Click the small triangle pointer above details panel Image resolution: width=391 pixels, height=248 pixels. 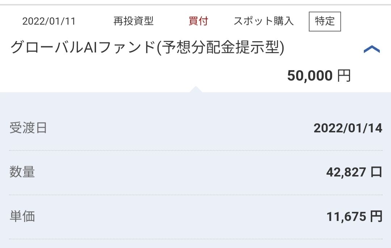coord(195,89)
